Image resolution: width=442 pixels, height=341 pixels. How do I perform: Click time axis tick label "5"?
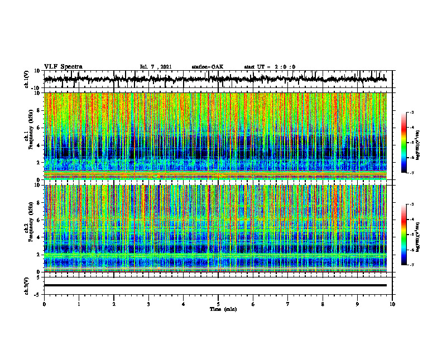point(218,304)
